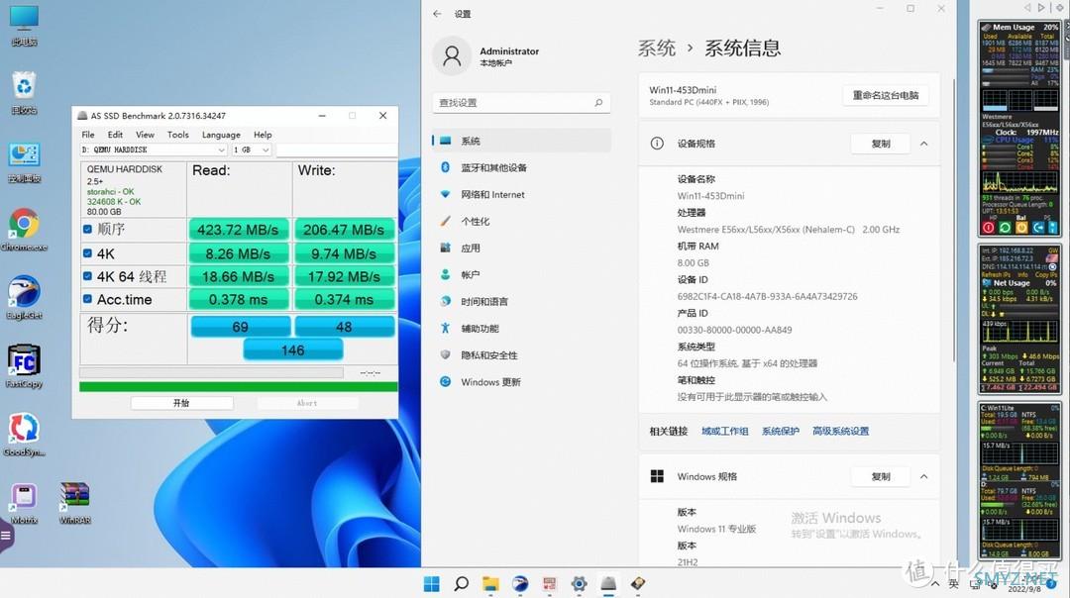Click the 系统 breadcrumb in Settings header
1070x598 pixels.
click(x=657, y=49)
